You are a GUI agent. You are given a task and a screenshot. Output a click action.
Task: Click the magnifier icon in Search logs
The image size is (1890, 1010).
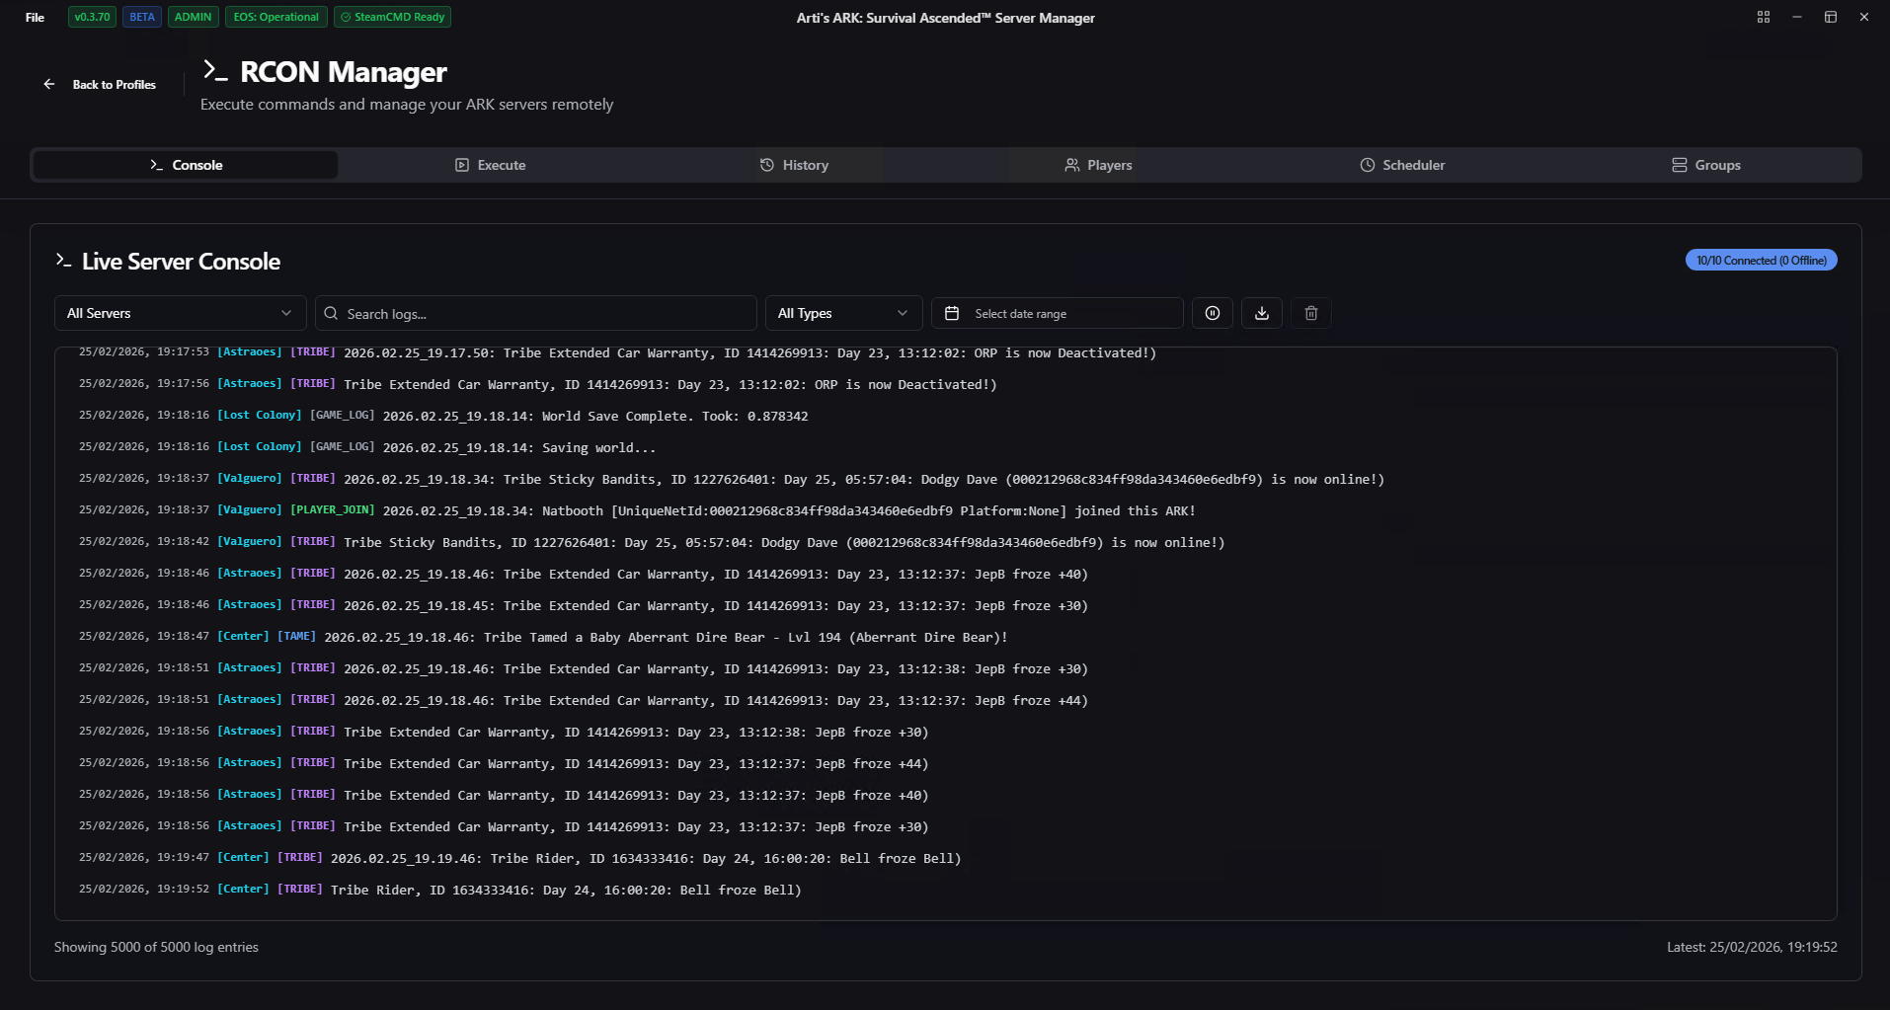tap(332, 314)
